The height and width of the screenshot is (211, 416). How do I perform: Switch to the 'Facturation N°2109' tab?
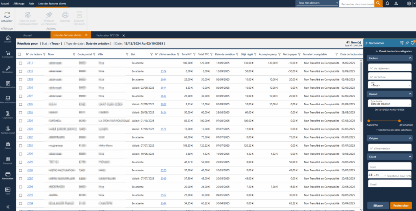tap(108, 36)
